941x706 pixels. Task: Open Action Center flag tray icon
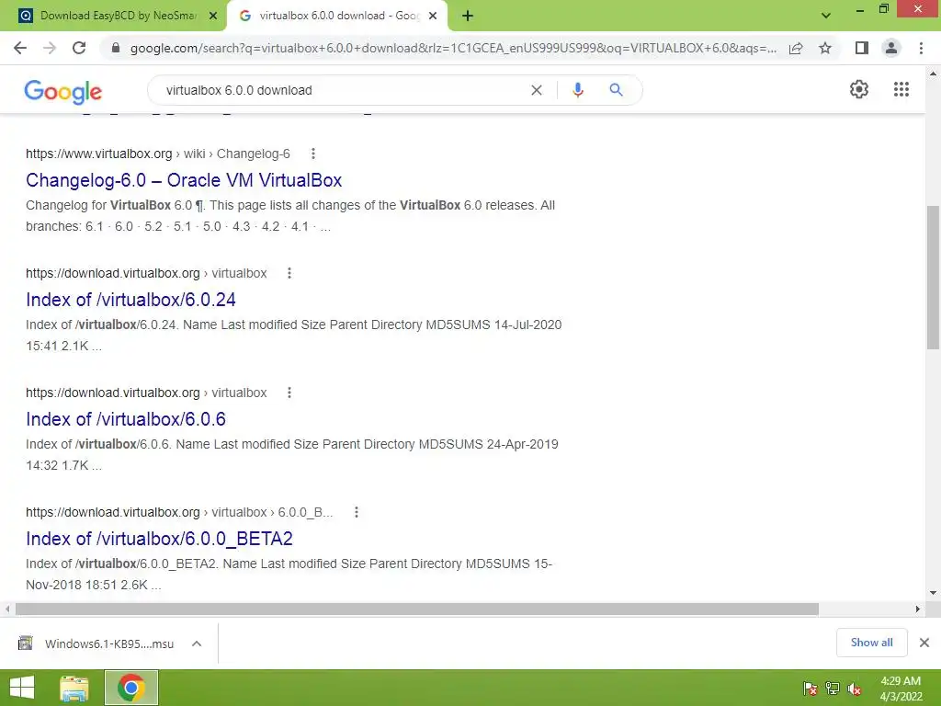tap(811, 689)
